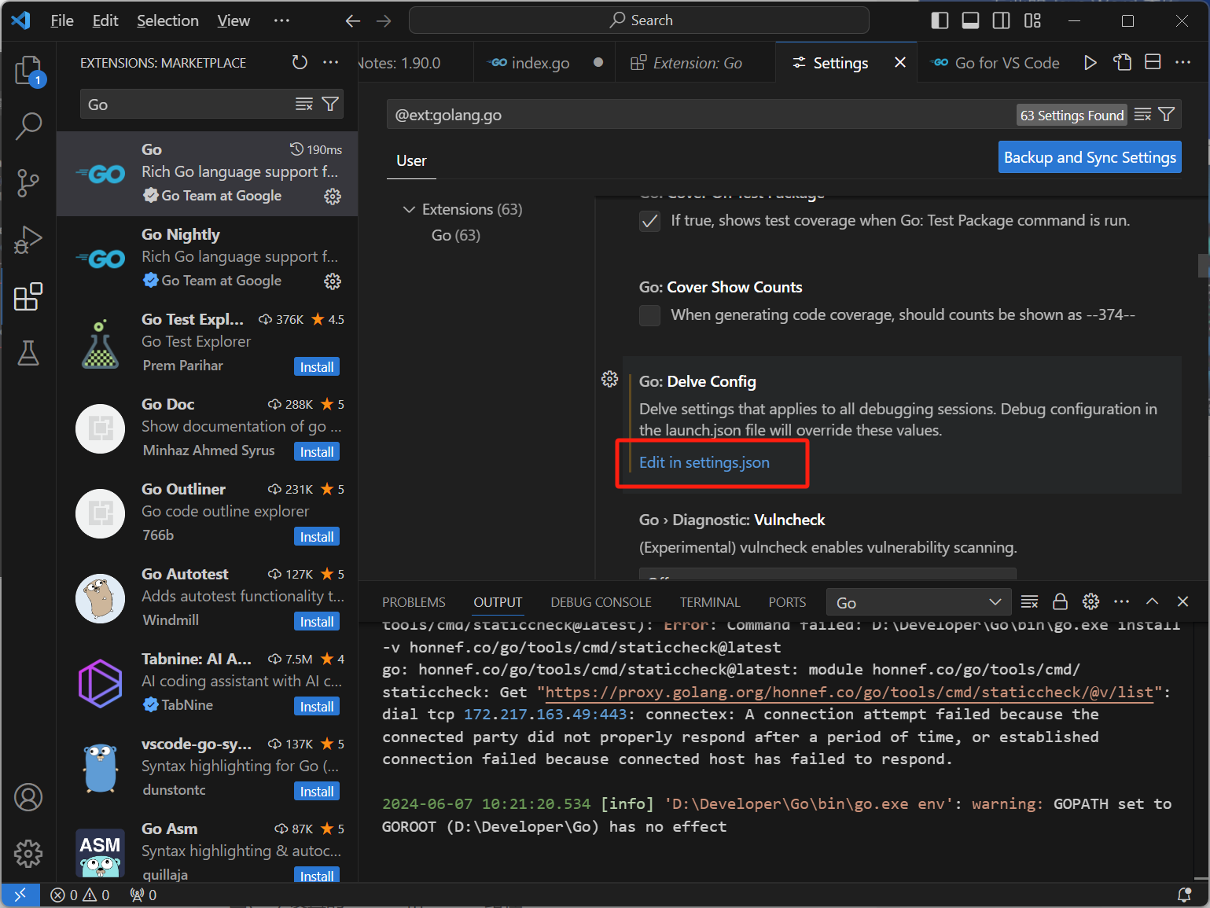This screenshot has width=1210, height=908.
Task: Install Go Outliner extension
Action: point(317,537)
